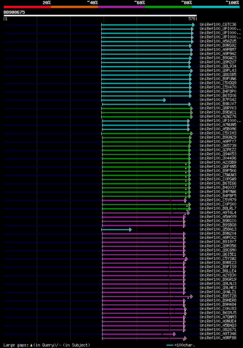Select the UniRef100_B9RJV7 label
243x348 pixels.
click(x=218, y=104)
